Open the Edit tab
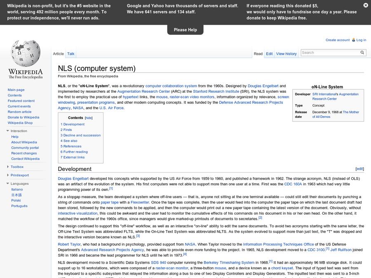This screenshot has width=371, height=278. (x=269, y=54)
